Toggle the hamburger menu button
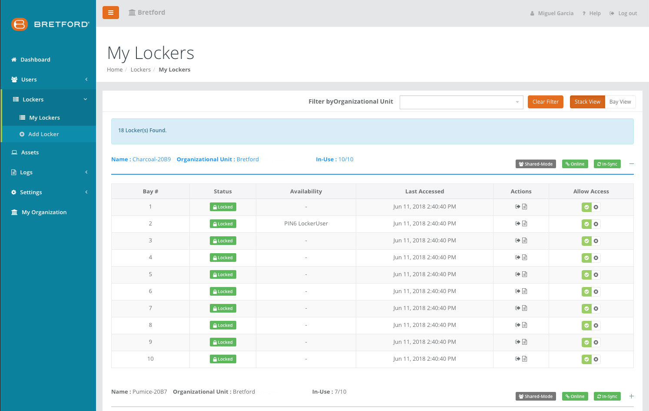This screenshot has height=411, width=649. (x=111, y=13)
